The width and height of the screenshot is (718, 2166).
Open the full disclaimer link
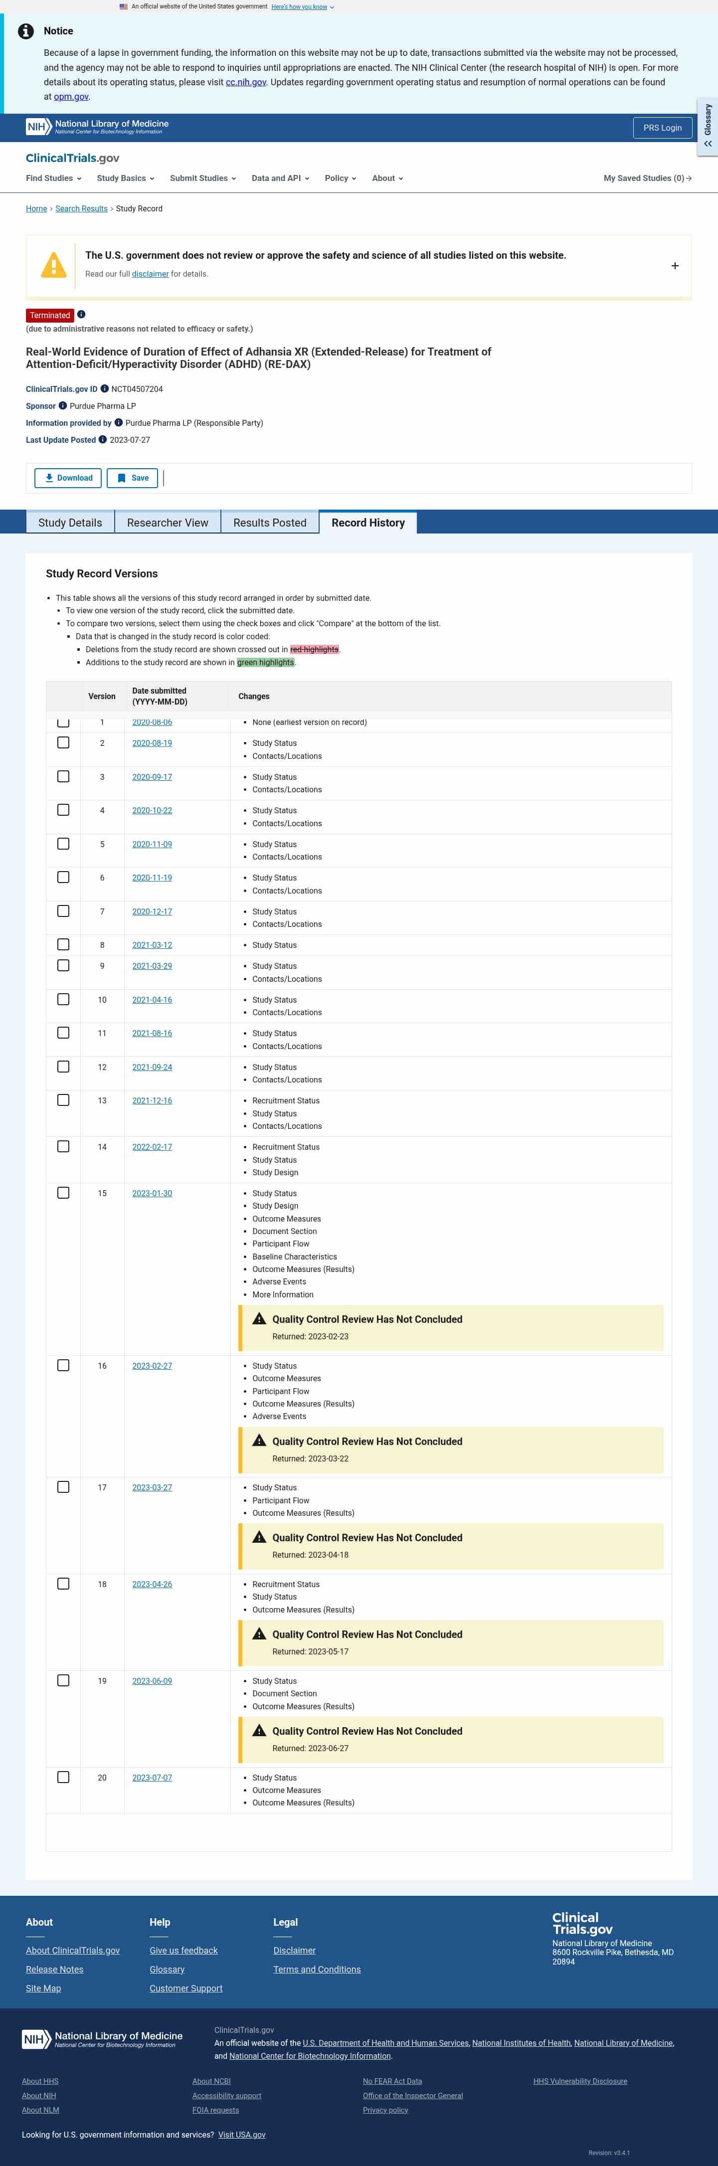[151, 274]
